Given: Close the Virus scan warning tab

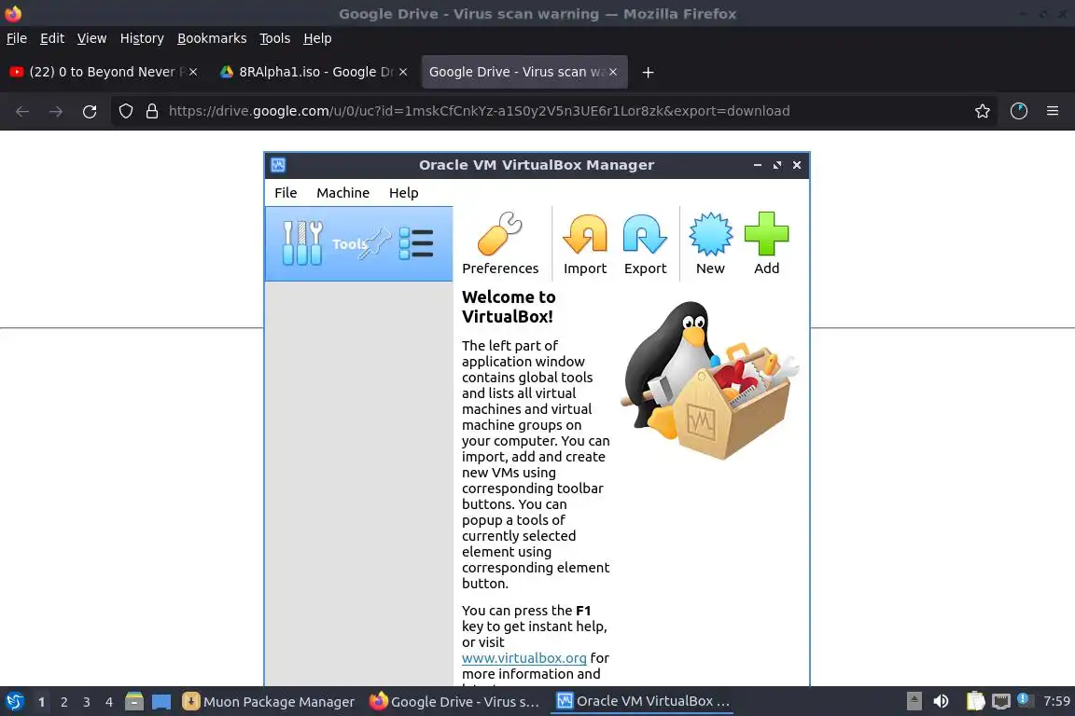Looking at the screenshot, I should pyautogui.click(x=613, y=72).
